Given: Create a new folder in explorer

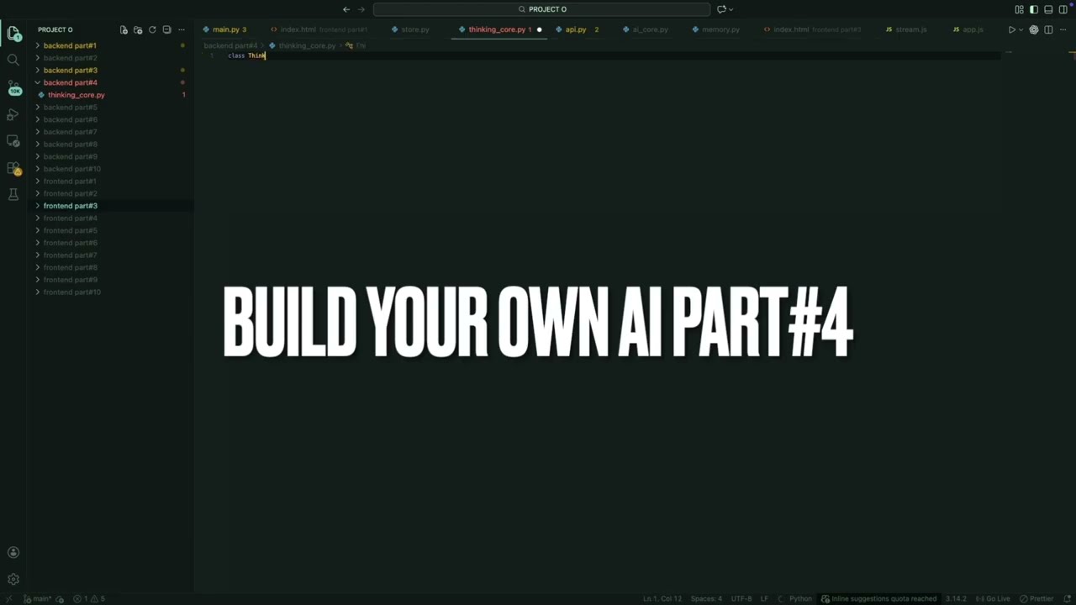Looking at the screenshot, I should click(x=138, y=29).
